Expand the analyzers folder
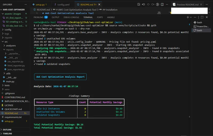This screenshot has height=136, width=213. (4, 46)
